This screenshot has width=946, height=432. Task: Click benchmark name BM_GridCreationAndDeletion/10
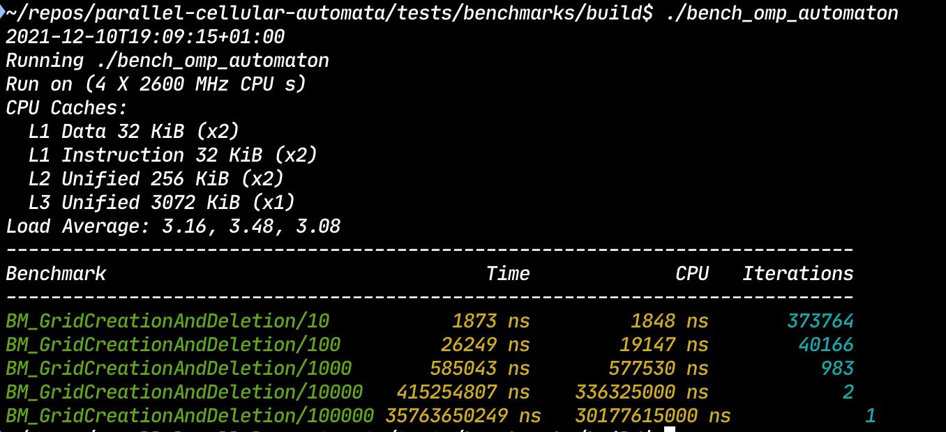click(x=167, y=321)
